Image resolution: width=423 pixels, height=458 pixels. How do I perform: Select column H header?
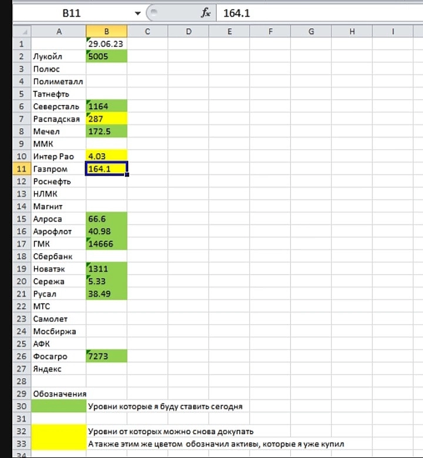pyautogui.click(x=352, y=31)
